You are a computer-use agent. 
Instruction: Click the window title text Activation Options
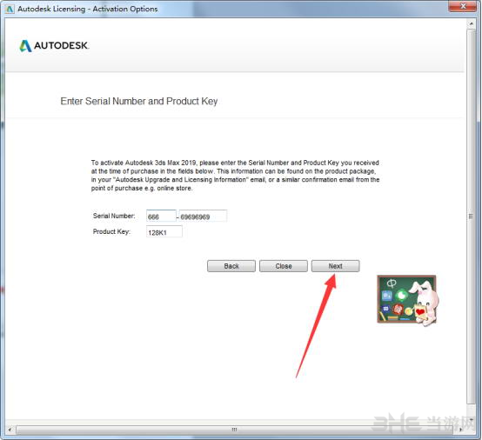click(x=125, y=9)
